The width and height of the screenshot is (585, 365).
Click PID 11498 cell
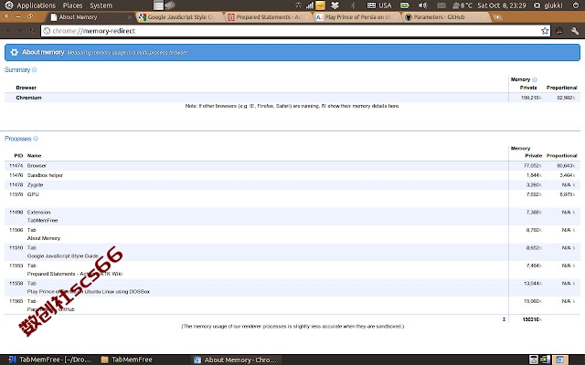pos(16,213)
